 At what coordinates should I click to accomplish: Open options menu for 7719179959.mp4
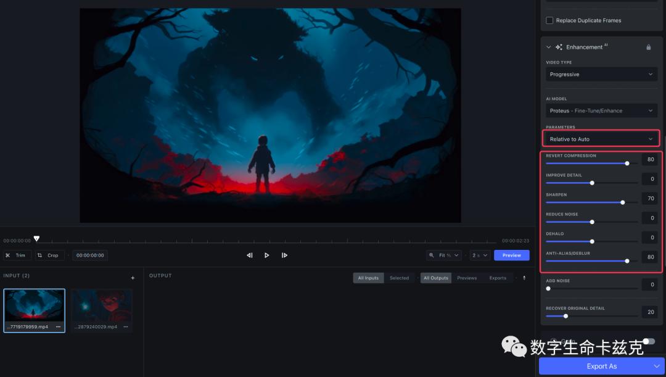pos(58,326)
